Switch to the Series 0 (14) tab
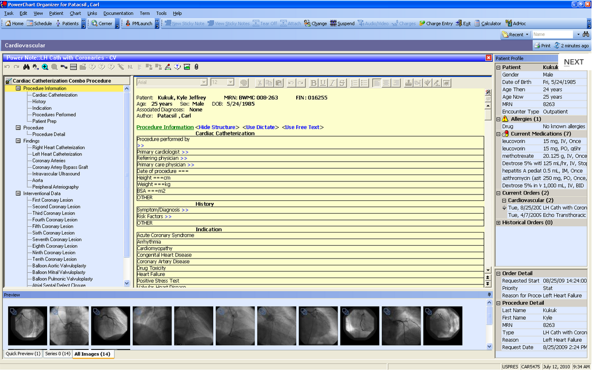The width and height of the screenshot is (592, 370). pyautogui.click(x=57, y=354)
